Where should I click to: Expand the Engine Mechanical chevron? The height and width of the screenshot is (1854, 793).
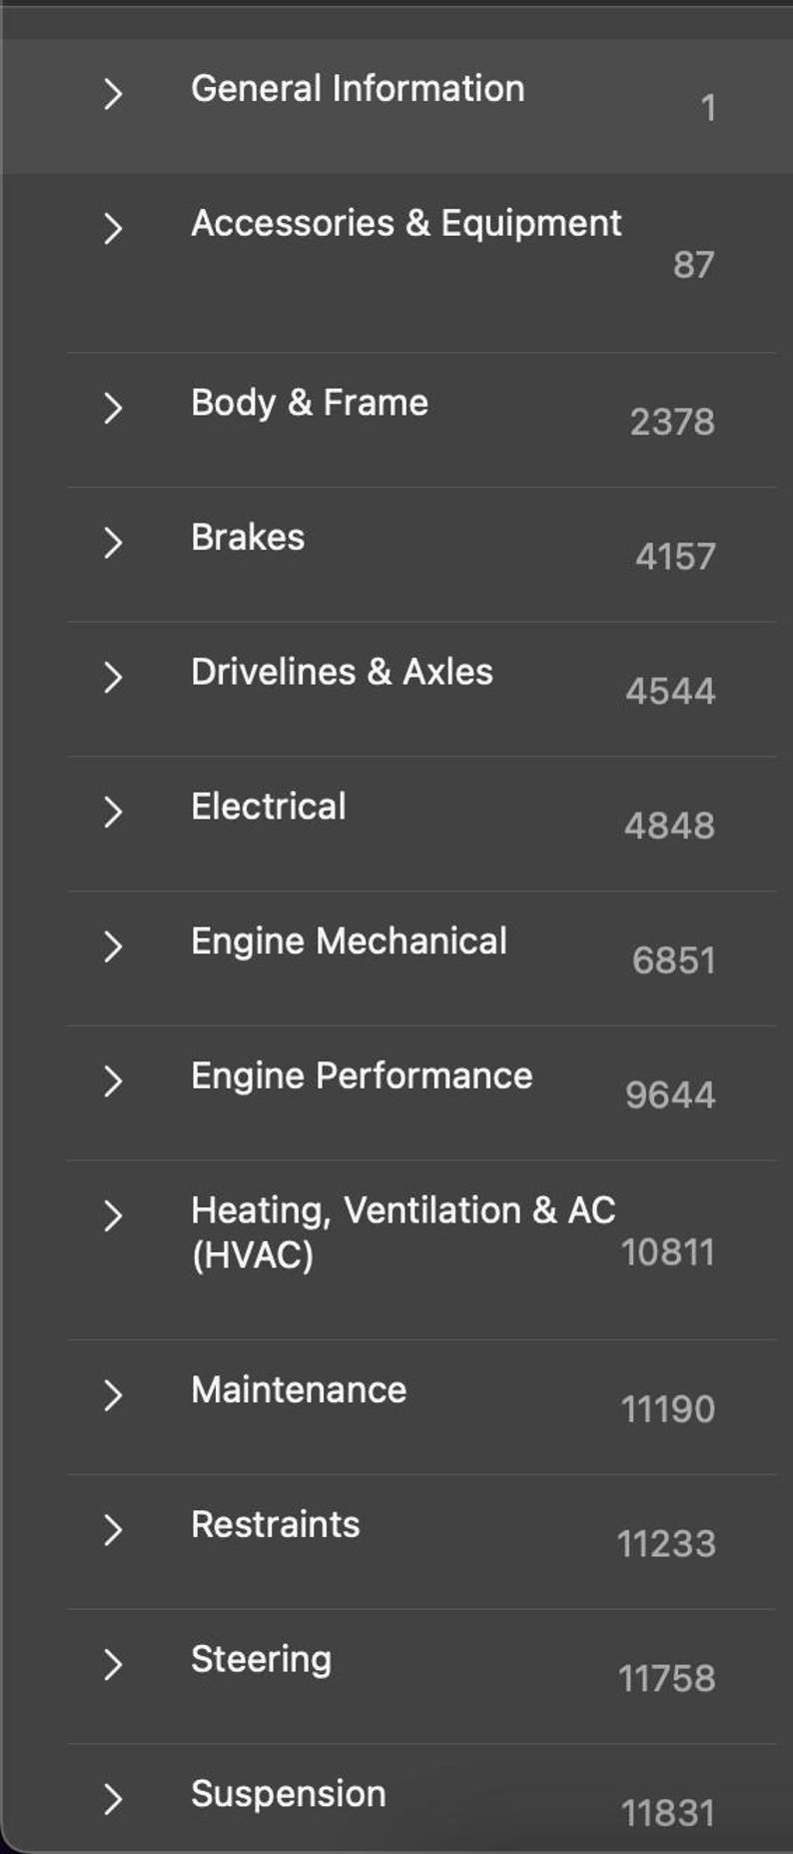tap(113, 946)
